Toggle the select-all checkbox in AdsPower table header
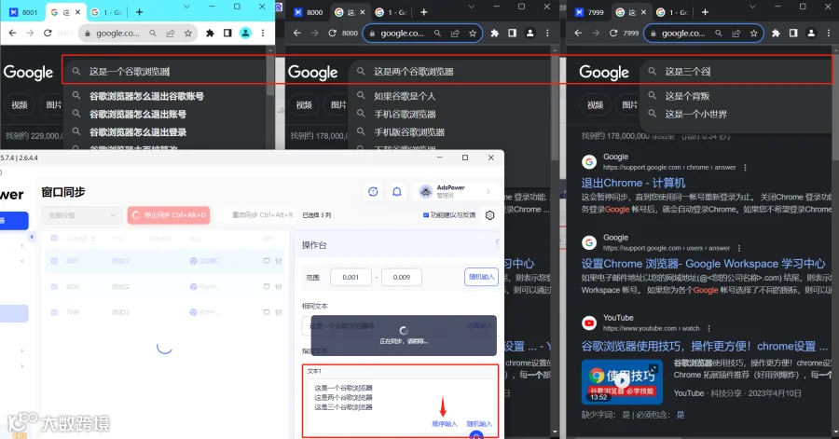Image resolution: width=839 pixels, height=439 pixels. click(54, 238)
